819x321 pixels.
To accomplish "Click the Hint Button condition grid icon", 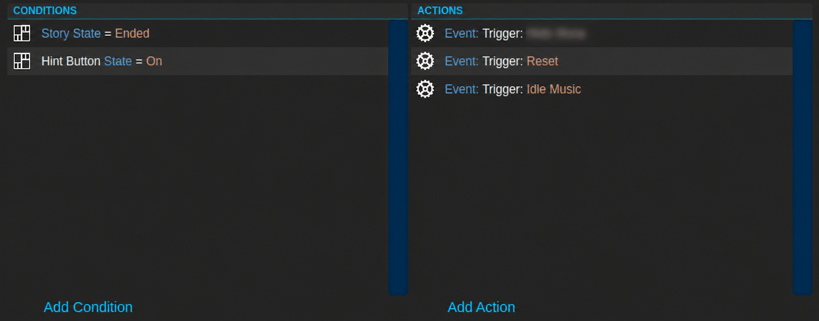I will point(22,61).
